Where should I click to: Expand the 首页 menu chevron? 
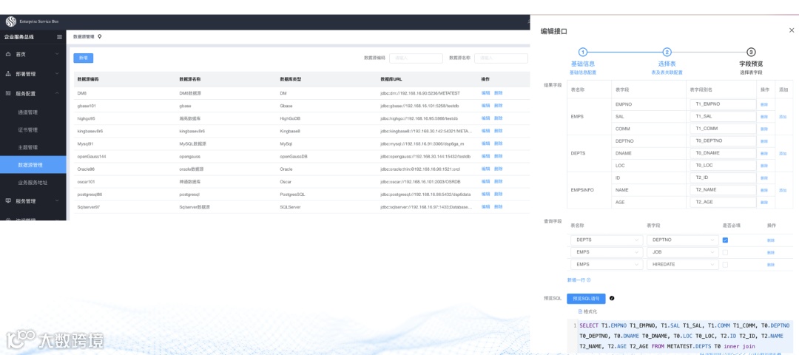(57, 54)
